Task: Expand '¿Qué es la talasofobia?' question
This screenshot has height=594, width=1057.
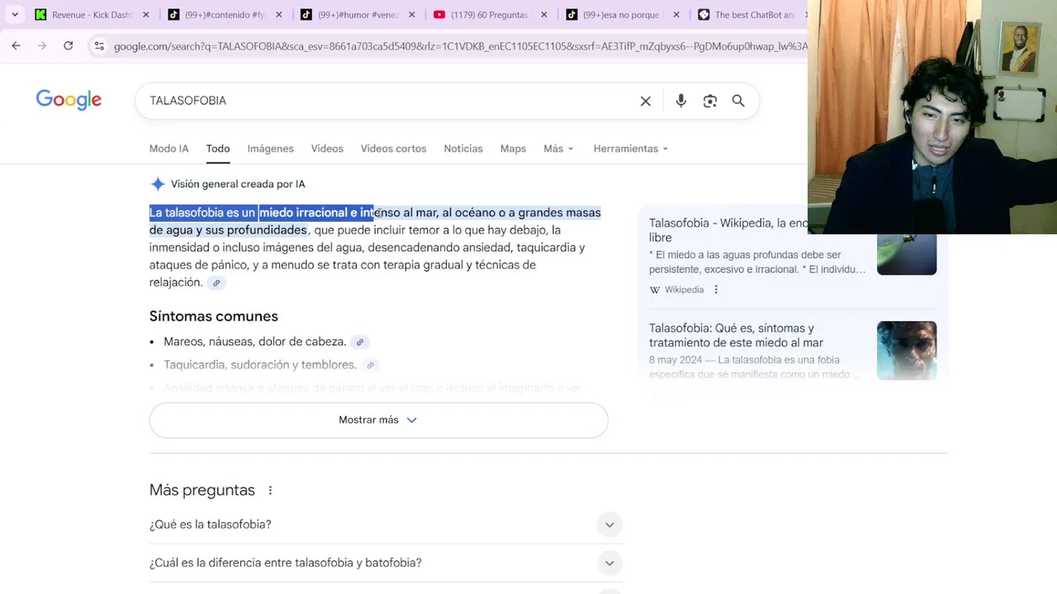Action: 386,525
